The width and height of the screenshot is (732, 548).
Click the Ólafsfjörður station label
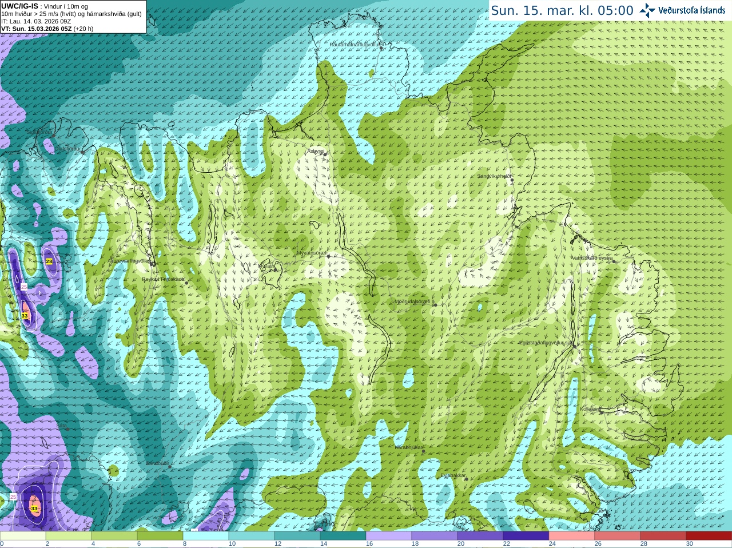point(68,149)
